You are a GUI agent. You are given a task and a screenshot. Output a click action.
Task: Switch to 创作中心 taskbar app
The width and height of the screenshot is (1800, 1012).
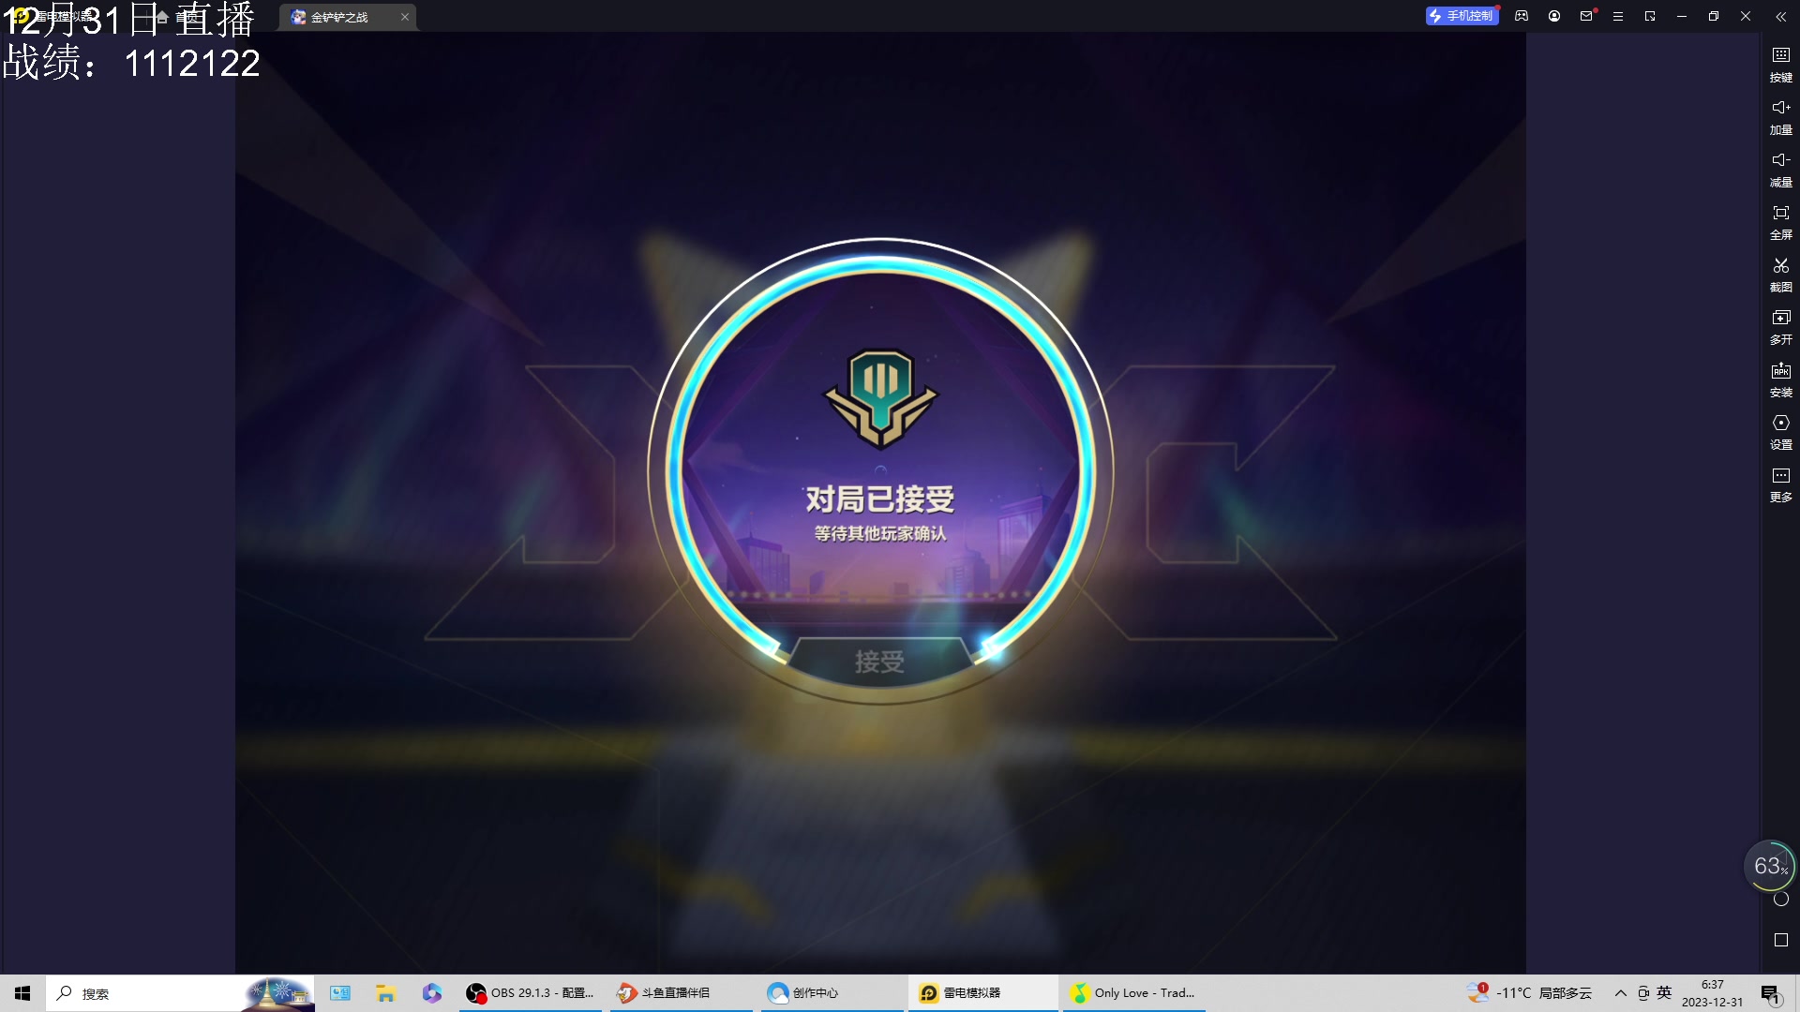[x=832, y=993]
